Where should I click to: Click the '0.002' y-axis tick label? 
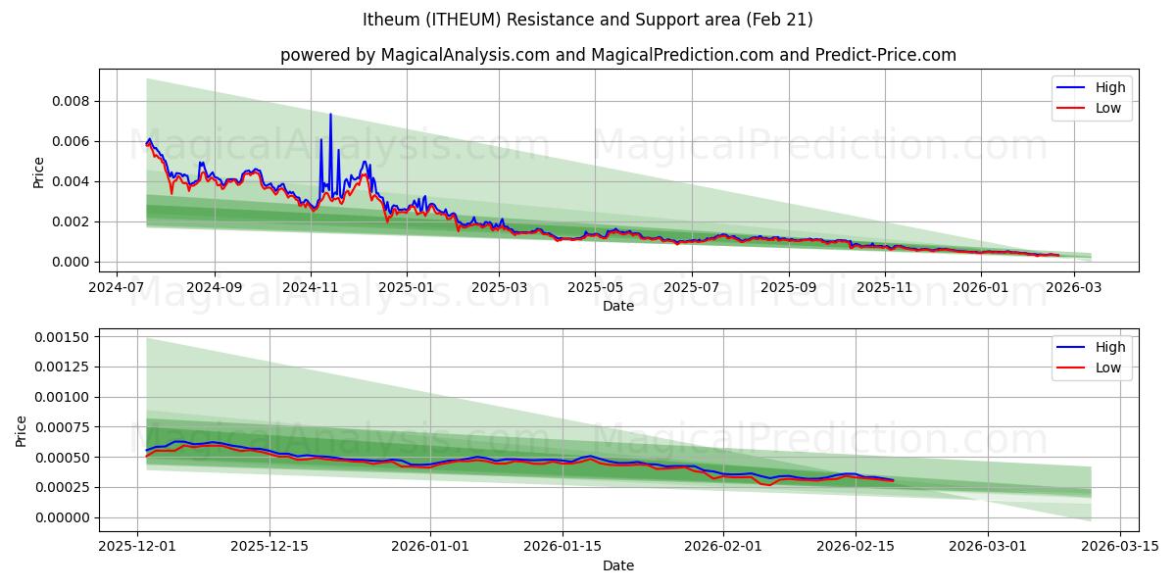click(x=71, y=221)
